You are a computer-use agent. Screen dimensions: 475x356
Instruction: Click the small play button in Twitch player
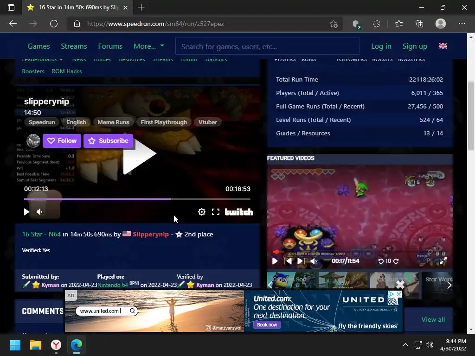[26, 212]
